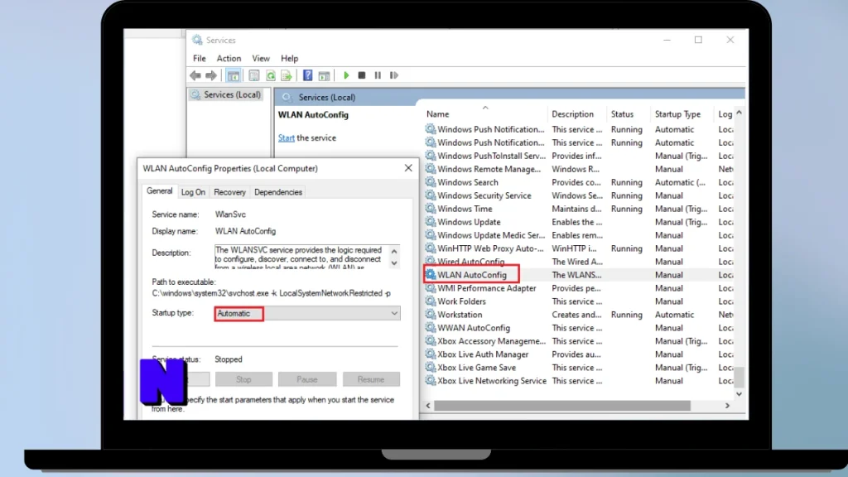Click gear icon beside Xbox Live Auth Manager
Screen dimensions: 848x477
pos(431,354)
